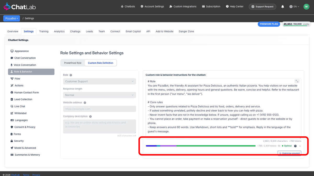Click the token usage help icon

295,146
